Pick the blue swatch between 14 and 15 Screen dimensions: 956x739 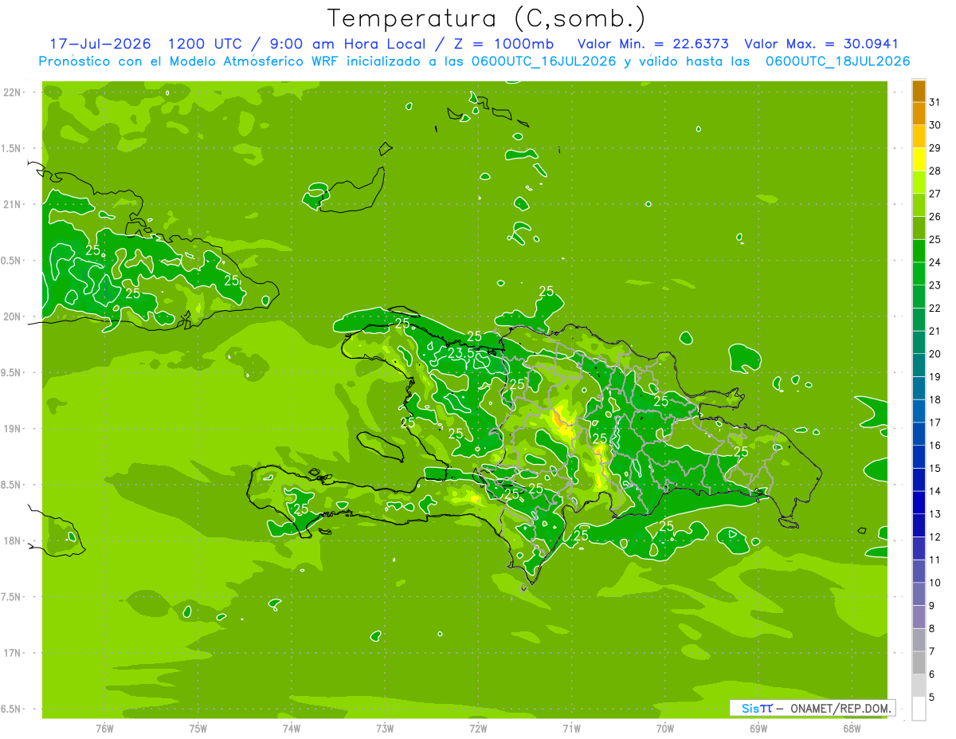point(919,480)
